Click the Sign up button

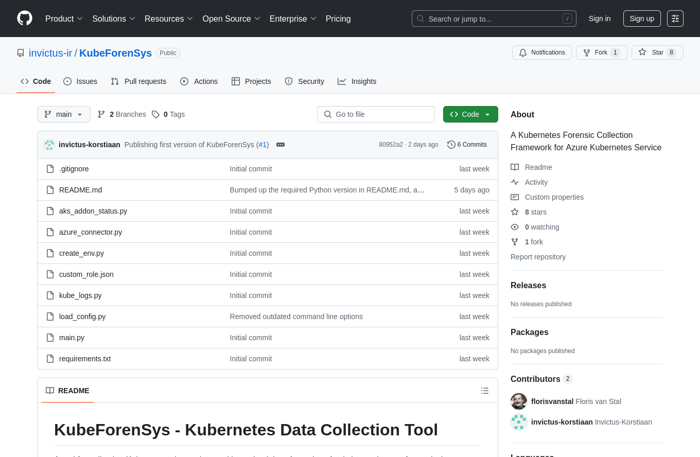click(642, 19)
